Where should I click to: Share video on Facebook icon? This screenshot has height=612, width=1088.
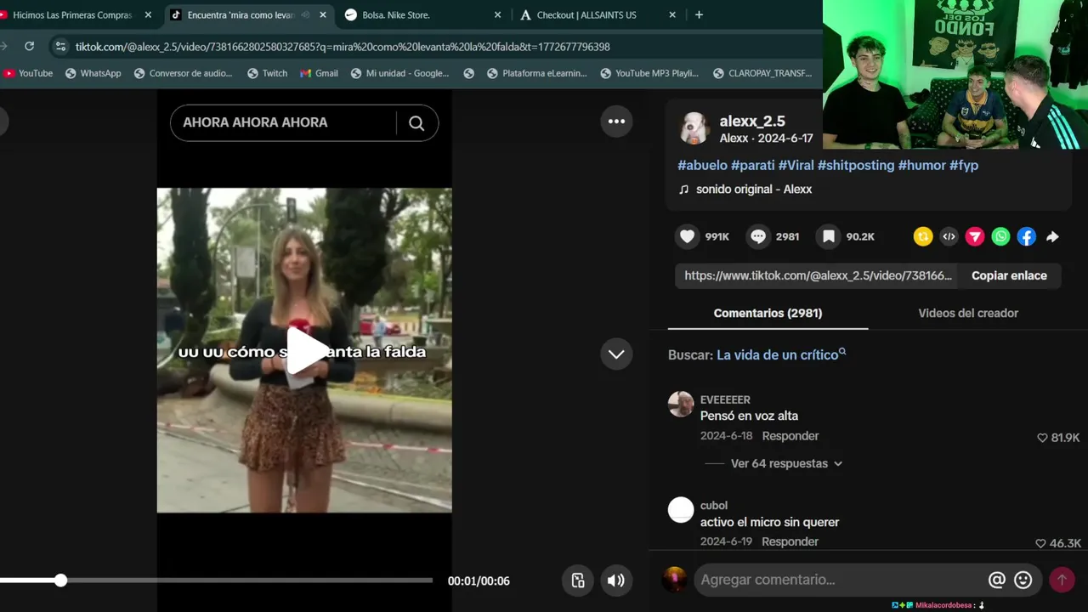point(1027,237)
